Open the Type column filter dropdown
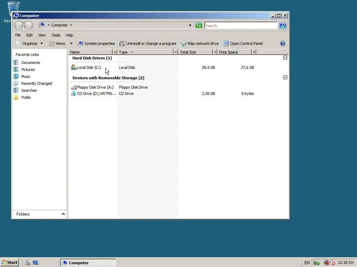The width and height of the screenshot is (357, 267). [176, 52]
